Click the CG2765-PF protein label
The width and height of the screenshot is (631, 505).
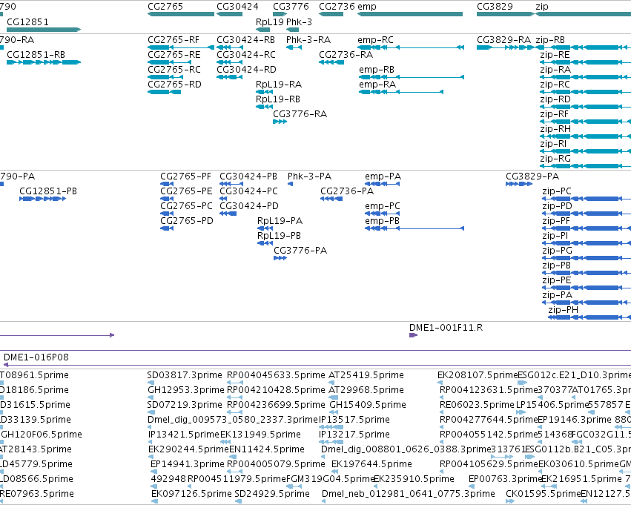(185, 176)
